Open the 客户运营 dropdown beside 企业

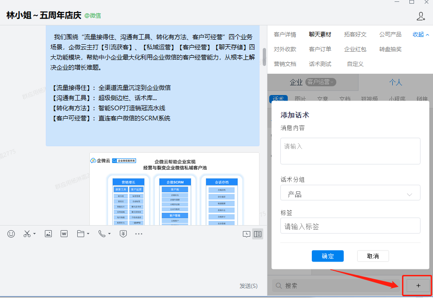click(x=320, y=82)
